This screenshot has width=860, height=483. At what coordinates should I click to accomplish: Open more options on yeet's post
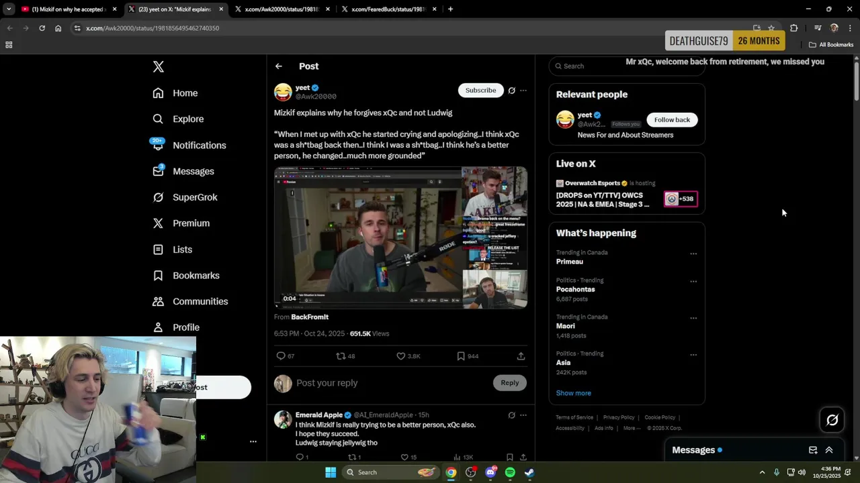(523, 91)
